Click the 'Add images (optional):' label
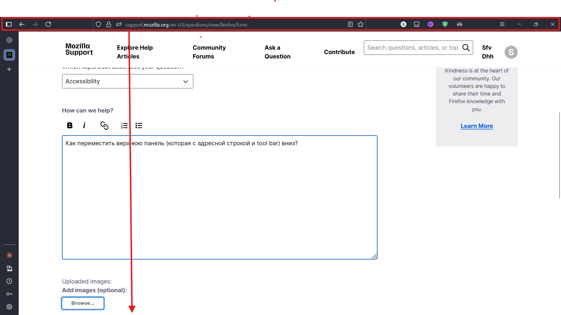 click(x=94, y=290)
